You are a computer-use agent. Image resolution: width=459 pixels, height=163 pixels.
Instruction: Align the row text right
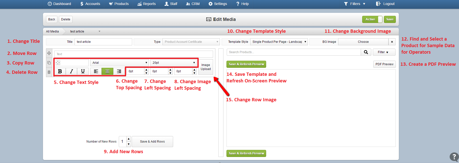point(119,71)
